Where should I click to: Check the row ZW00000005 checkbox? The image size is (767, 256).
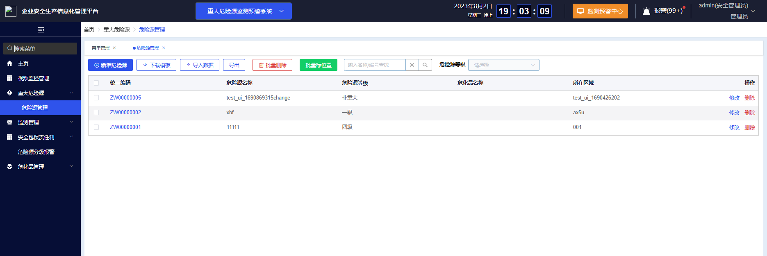pos(96,97)
